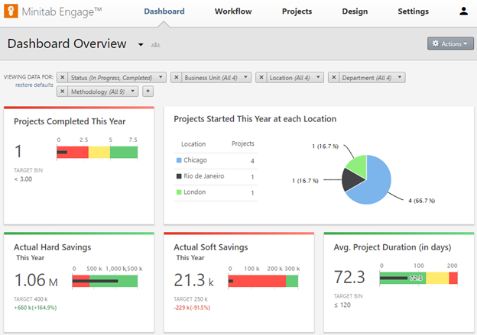Click the restore defaults link
477x335 pixels.
click(34, 84)
